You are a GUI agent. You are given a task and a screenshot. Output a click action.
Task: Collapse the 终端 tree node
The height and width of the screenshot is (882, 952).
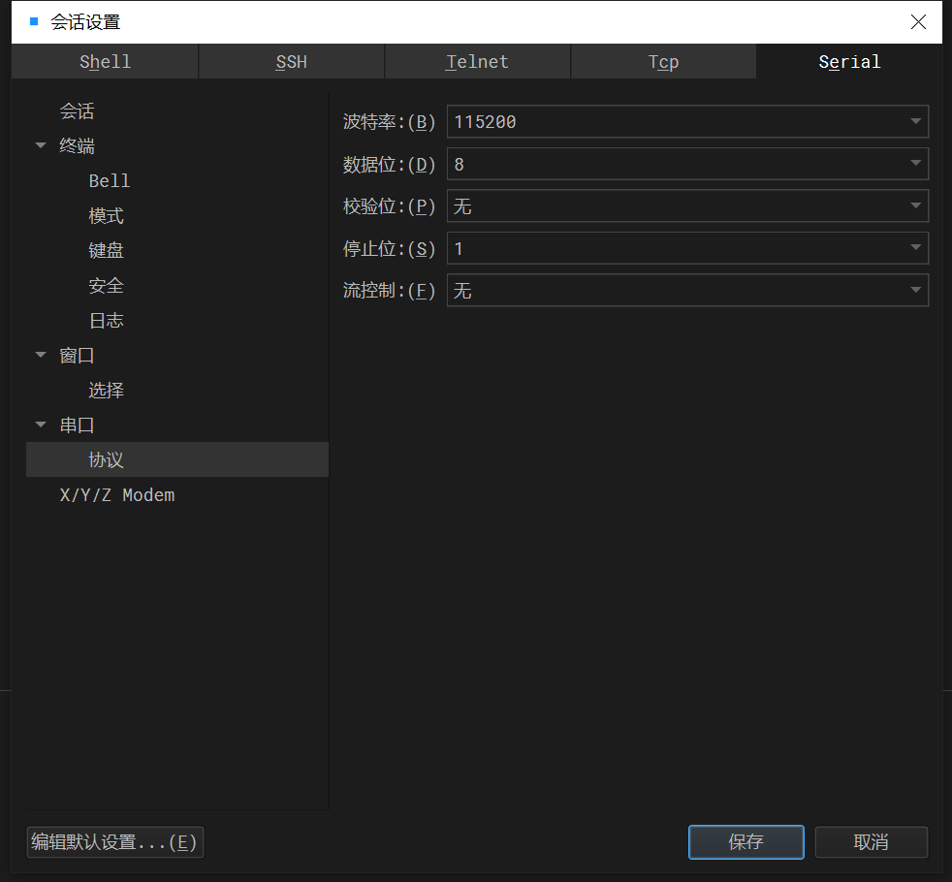click(41, 145)
